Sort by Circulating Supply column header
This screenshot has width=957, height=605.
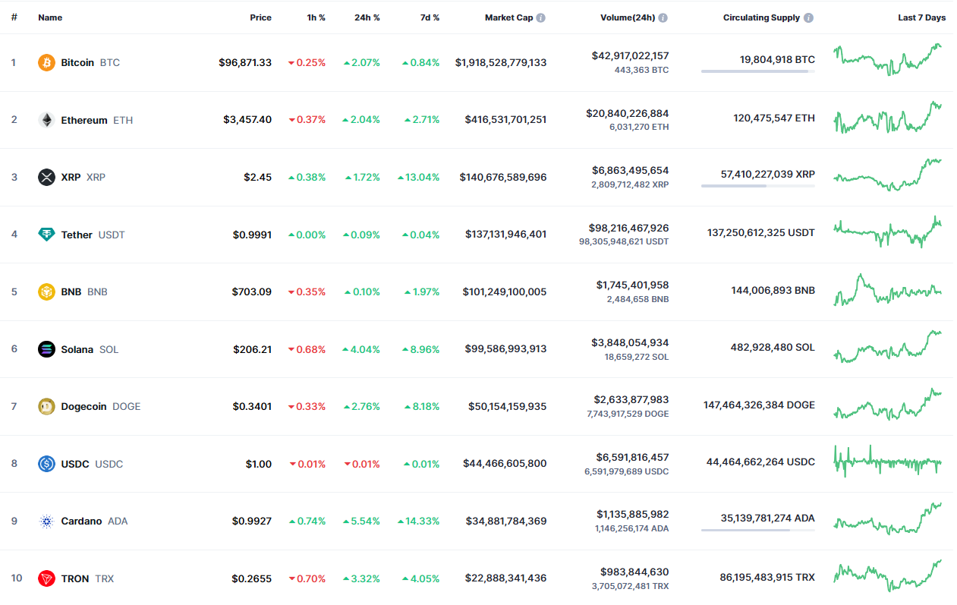(761, 17)
